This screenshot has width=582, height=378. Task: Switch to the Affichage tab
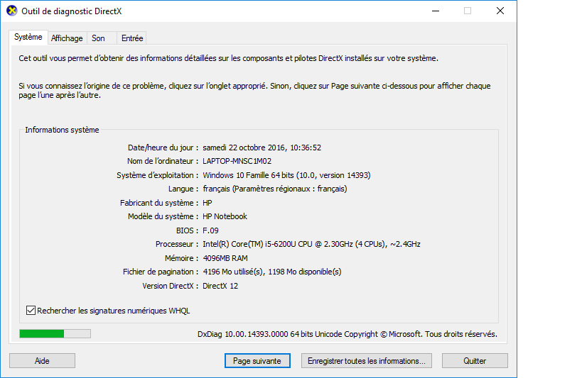click(x=68, y=38)
